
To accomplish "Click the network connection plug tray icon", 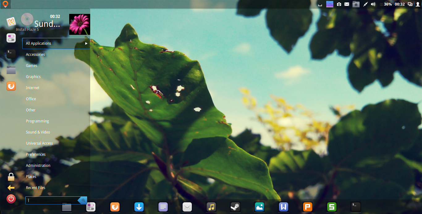I will tap(365, 4).
